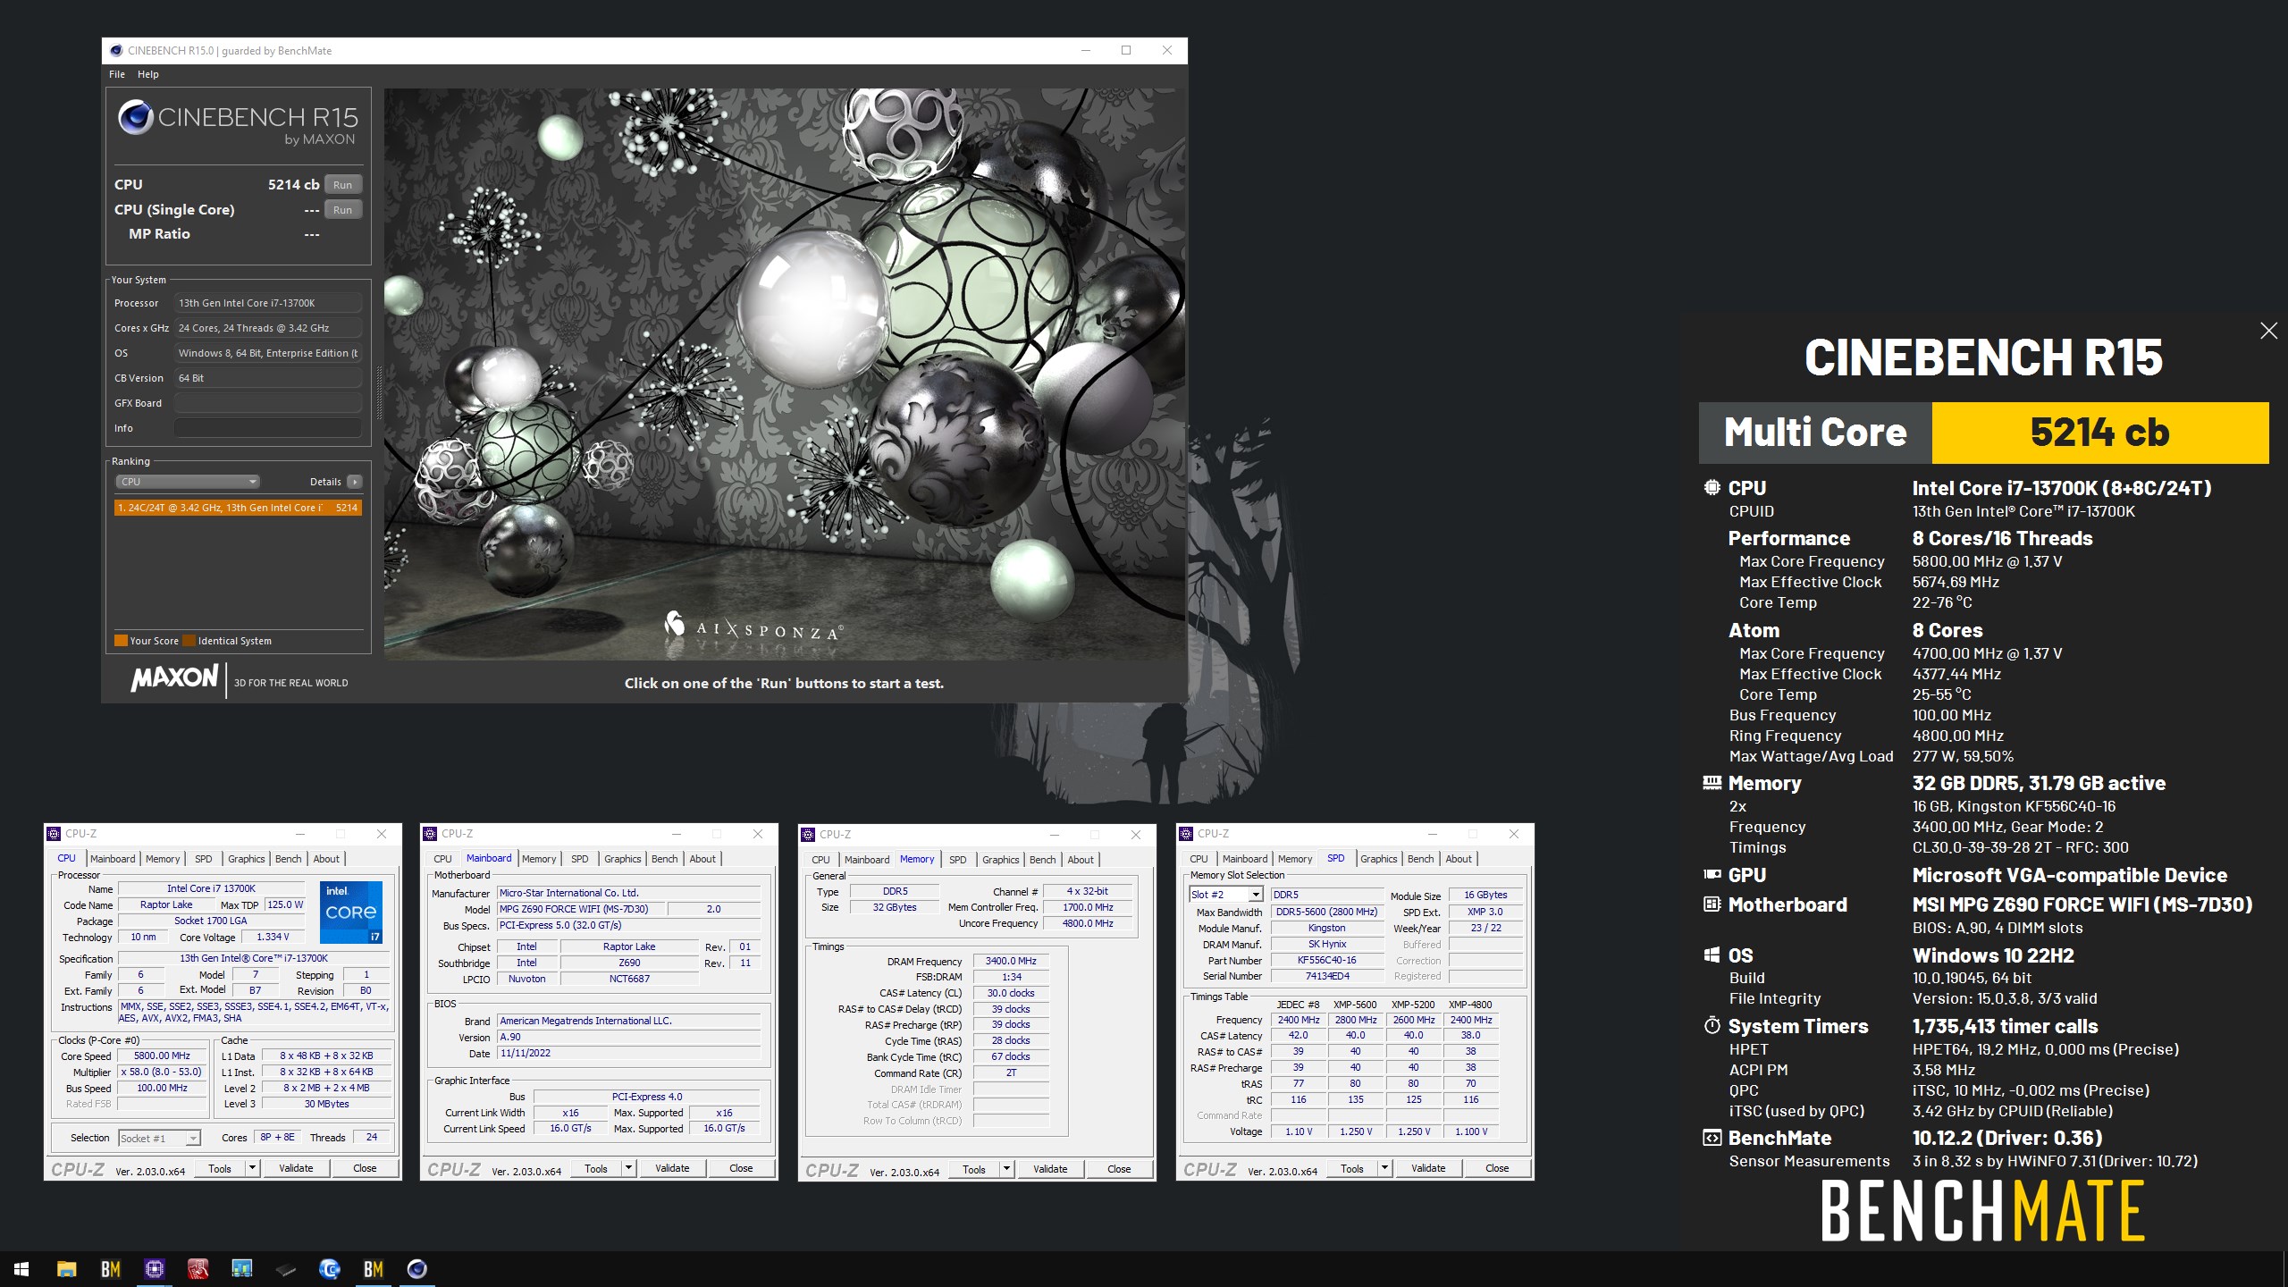Click the GPU icon in BenchMate panel
Image resolution: width=2288 pixels, height=1287 pixels.
click(1712, 875)
